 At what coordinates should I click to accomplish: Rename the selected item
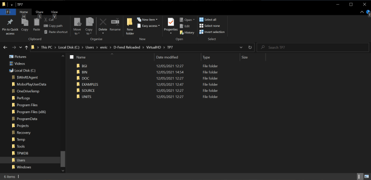[115, 25]
